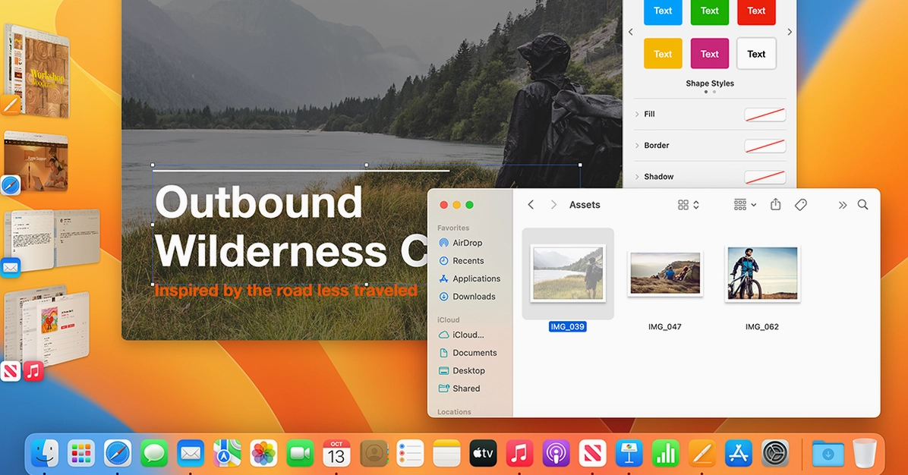Select AirDrop in Finder sidebar
908x475 pixels.
tap(467, 243)
